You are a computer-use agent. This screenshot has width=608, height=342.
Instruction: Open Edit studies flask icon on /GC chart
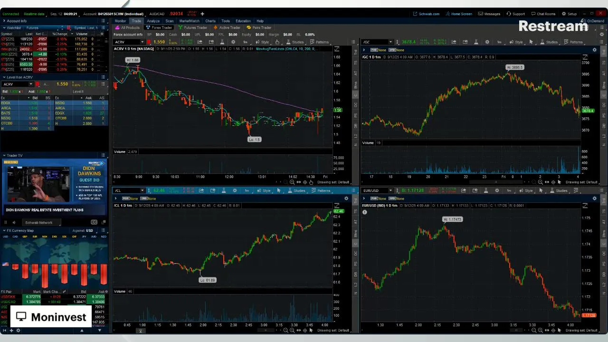tap(476, 42)
